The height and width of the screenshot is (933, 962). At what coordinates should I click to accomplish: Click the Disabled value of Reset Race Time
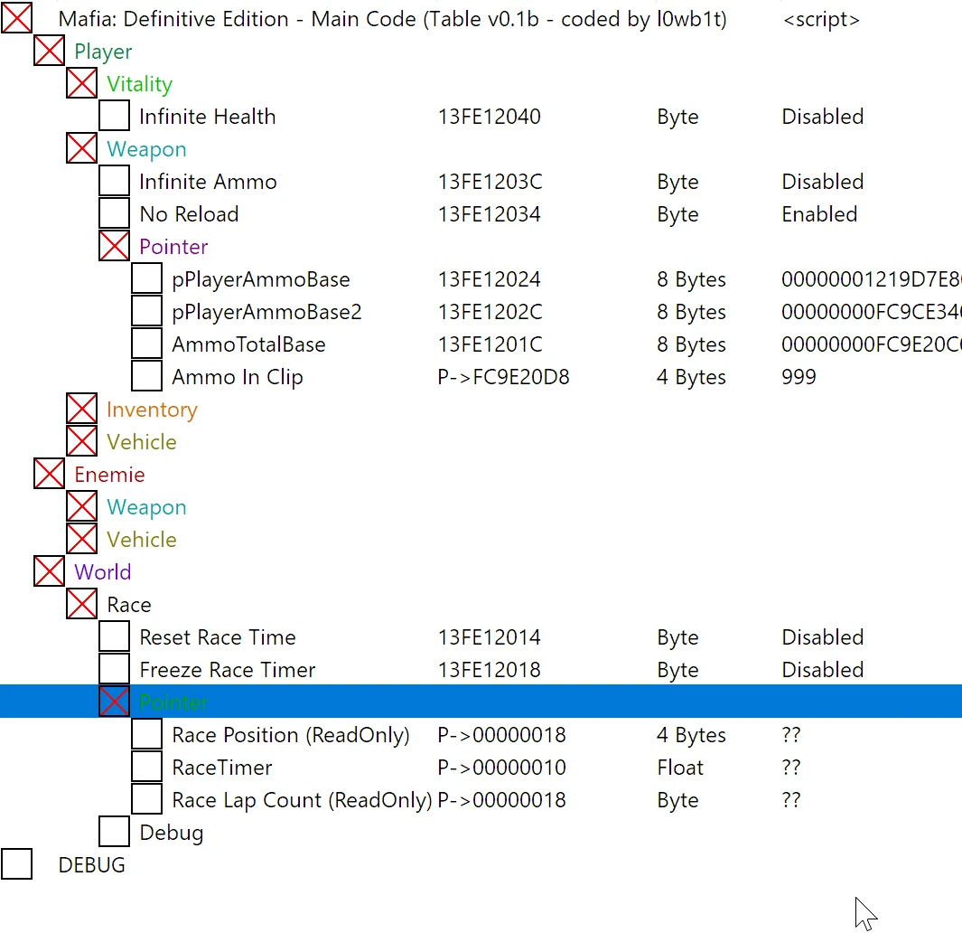[822, 637]
